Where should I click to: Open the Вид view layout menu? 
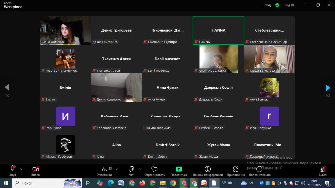pyautogui.click(x=290, y=5)
